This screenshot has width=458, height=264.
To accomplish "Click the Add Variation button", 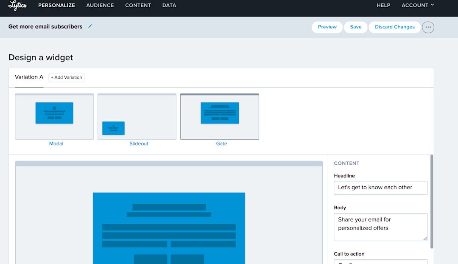I will pyautogui.click(x=66, y=78).
